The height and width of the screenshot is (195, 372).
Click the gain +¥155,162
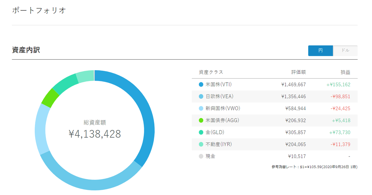point(338,84)
